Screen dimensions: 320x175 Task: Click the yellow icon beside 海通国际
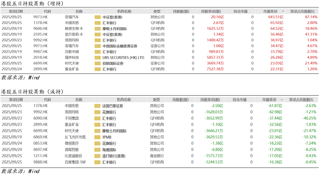[97, 150]
